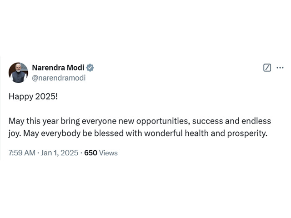The height and width of the screenshot is (218, 291).
Task: Click the word everybody in the post
Action: tap(60, 134)
